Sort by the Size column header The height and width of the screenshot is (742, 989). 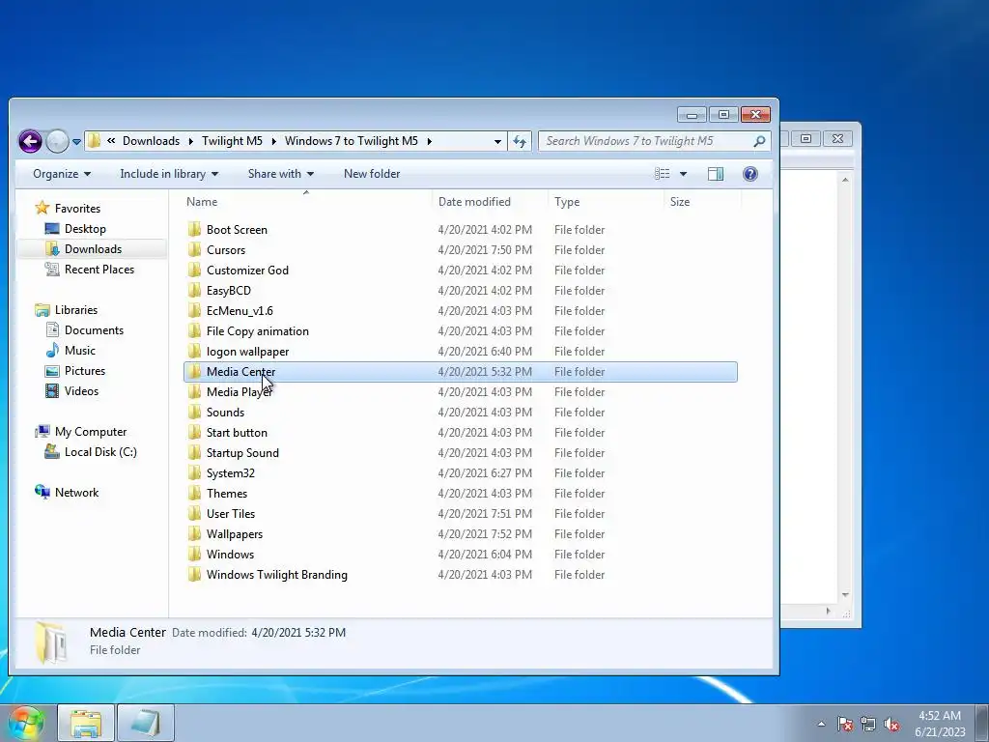click(679, 202)
